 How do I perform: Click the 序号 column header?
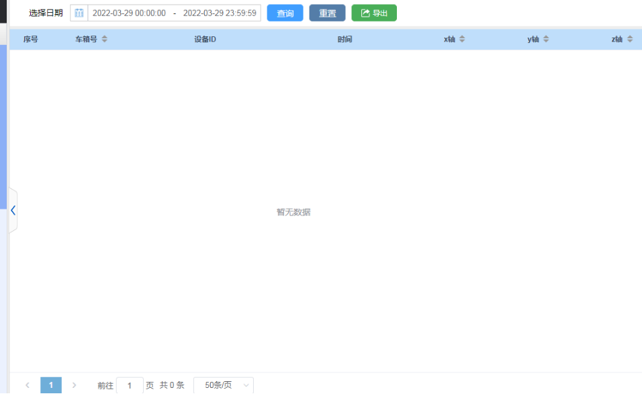point(31,40)
